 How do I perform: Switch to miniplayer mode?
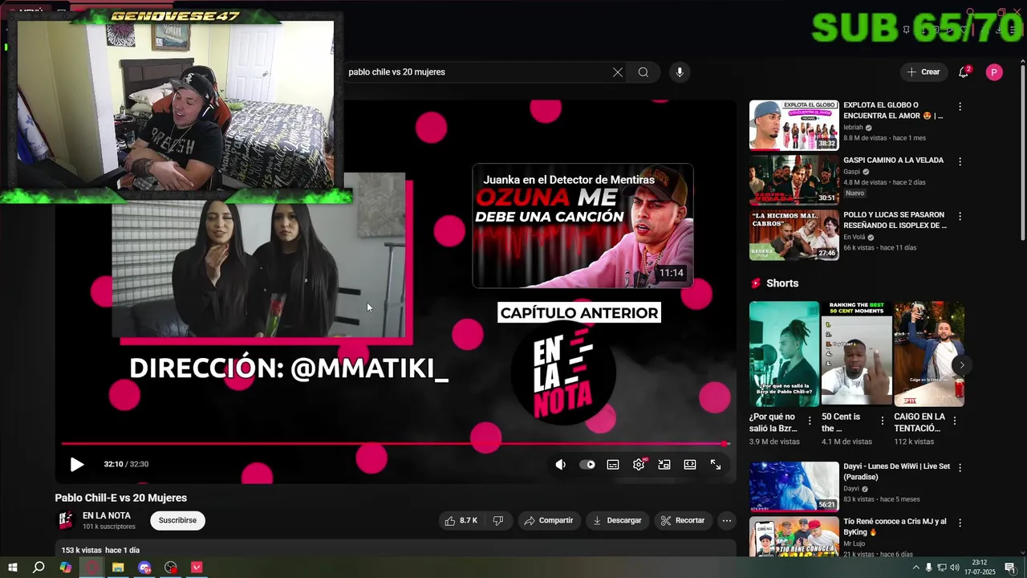pyautogui.click(x=664, y=465)
